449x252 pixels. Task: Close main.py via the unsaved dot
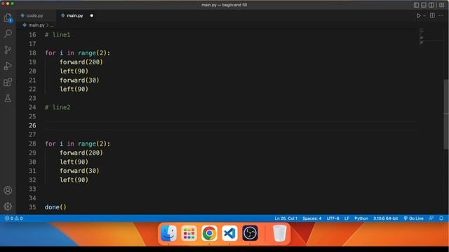[92, 15]
